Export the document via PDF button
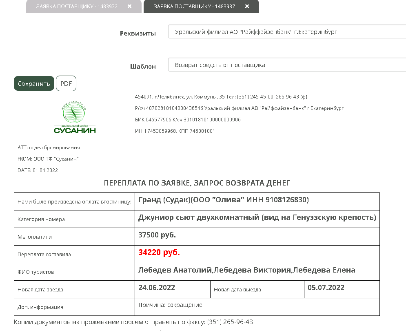 tap(66, 83)
